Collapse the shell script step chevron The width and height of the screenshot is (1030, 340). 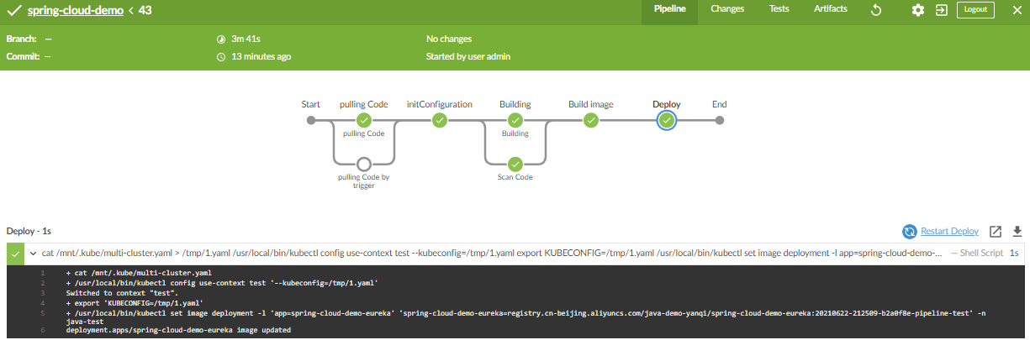[32, 253]
